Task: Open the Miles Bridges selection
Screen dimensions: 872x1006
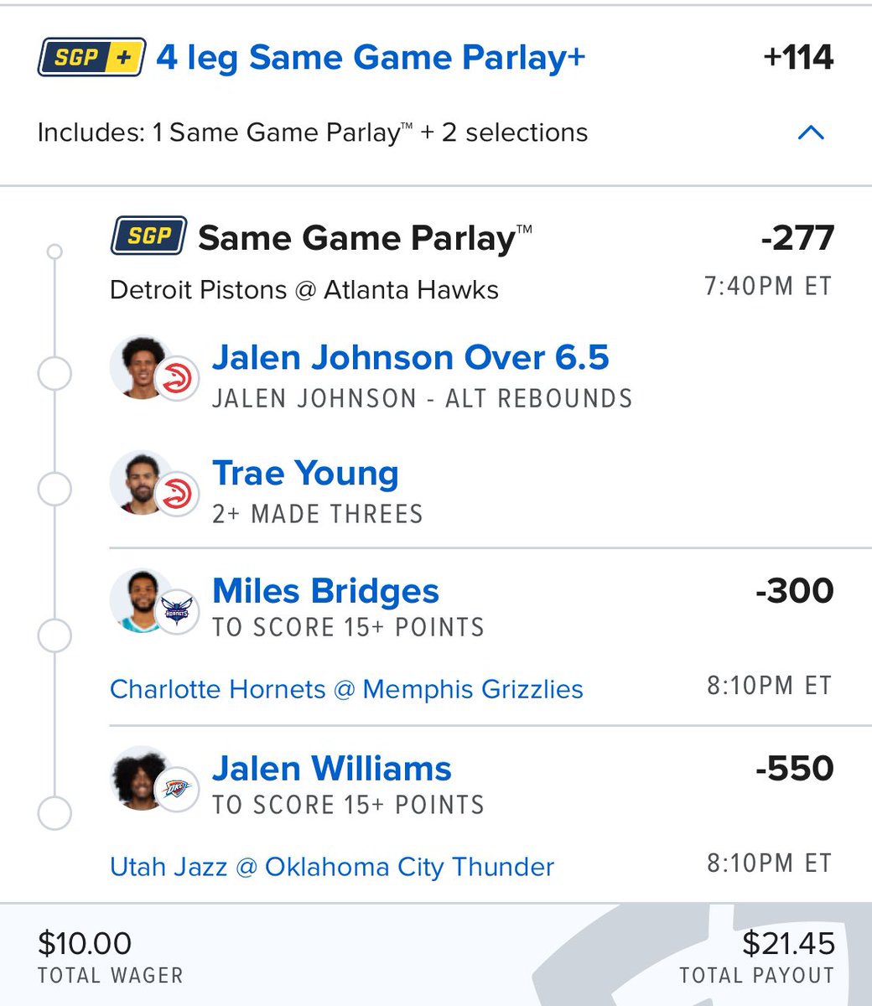Action: [x=325, y=591]
